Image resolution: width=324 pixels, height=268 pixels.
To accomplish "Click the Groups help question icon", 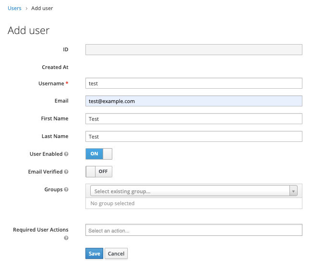I will point(66,189).
